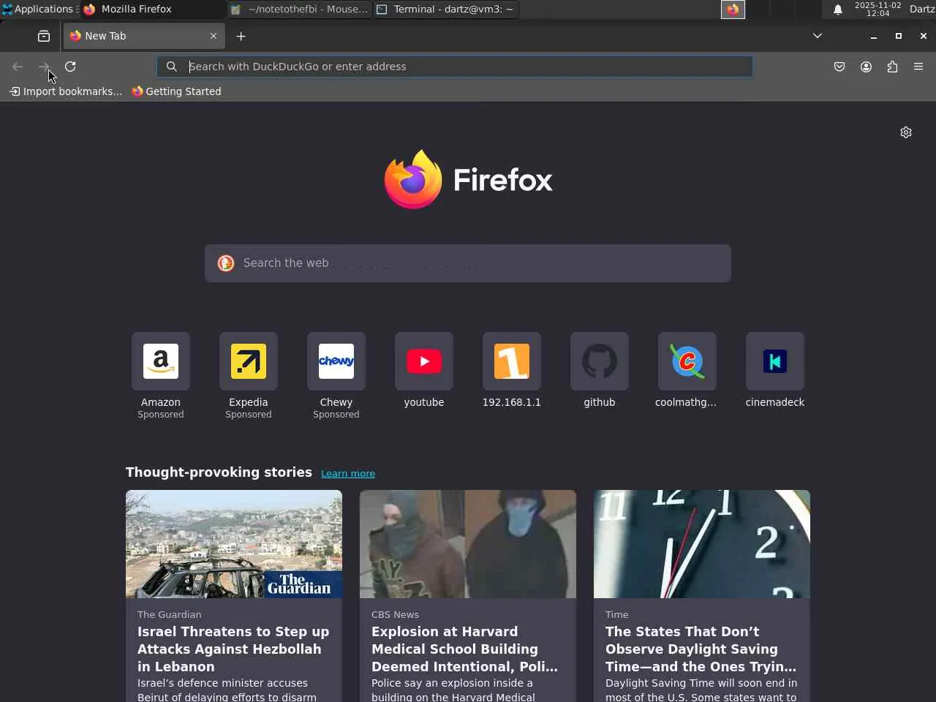This screenshot has height=702, width=936.
Task: Expand the list all tabs dropdown
Action: 818,36
